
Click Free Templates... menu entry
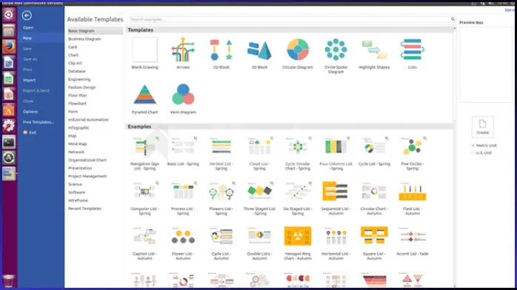pos(39,122)
